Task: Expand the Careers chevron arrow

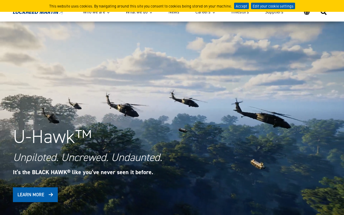Action: pos(214,13)
